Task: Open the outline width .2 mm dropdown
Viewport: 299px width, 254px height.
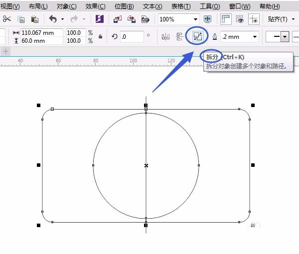Action: pos(255,36)
